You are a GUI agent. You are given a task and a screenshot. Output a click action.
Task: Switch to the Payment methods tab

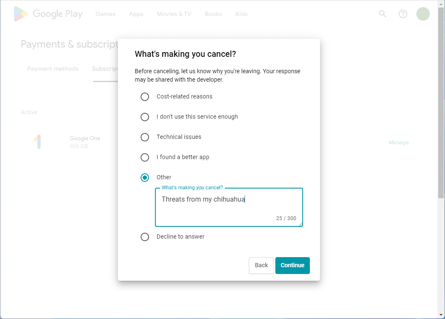tap(53, 68)
